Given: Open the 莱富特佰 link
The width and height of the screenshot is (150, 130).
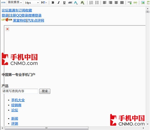Looking at the screenshot, I should [20, 20].
